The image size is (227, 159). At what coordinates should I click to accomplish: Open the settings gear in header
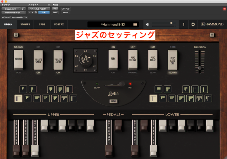click(193, 25)
